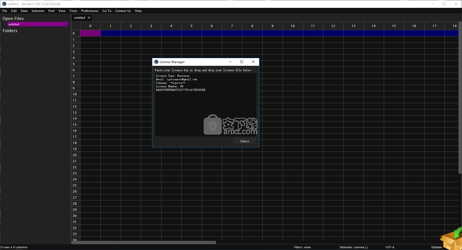Close the Modern CSV main window

click(456, 4)
